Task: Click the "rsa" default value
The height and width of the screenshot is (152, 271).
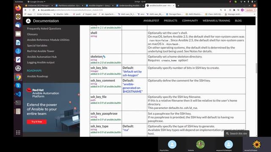Action: (126, 130)
